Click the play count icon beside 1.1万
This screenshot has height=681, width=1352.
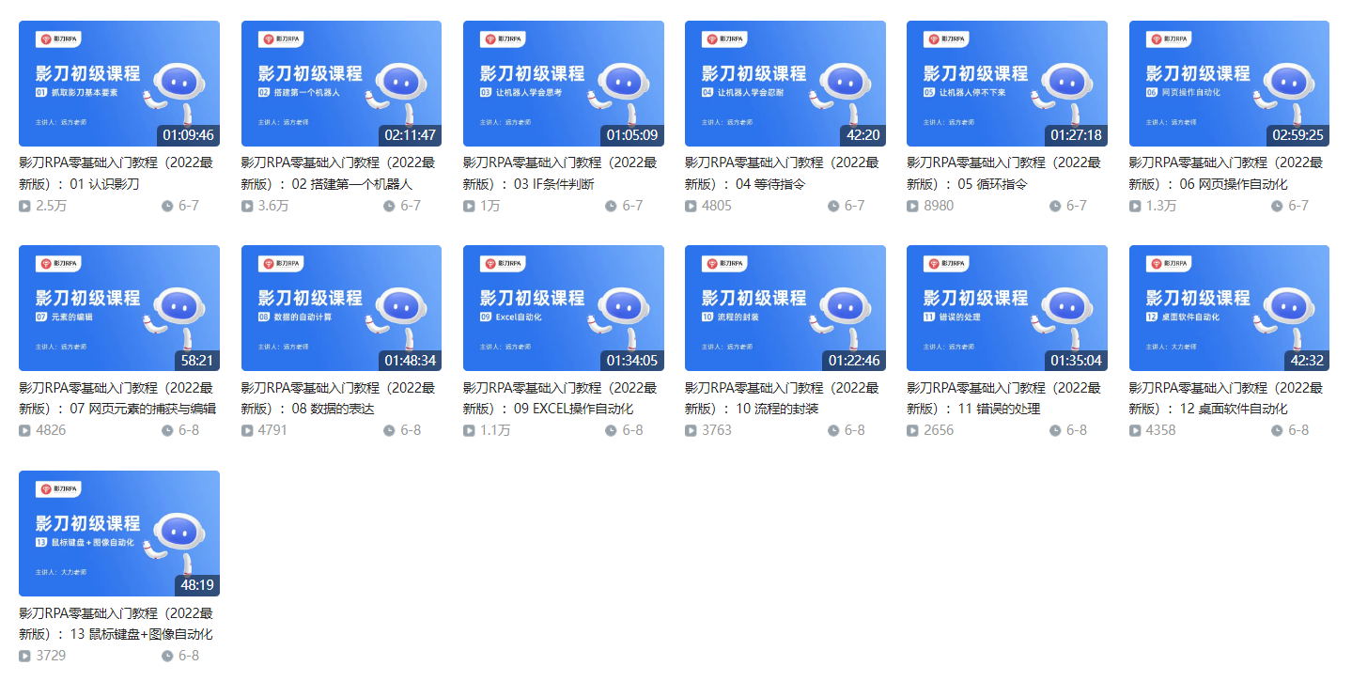click(469, 430)
